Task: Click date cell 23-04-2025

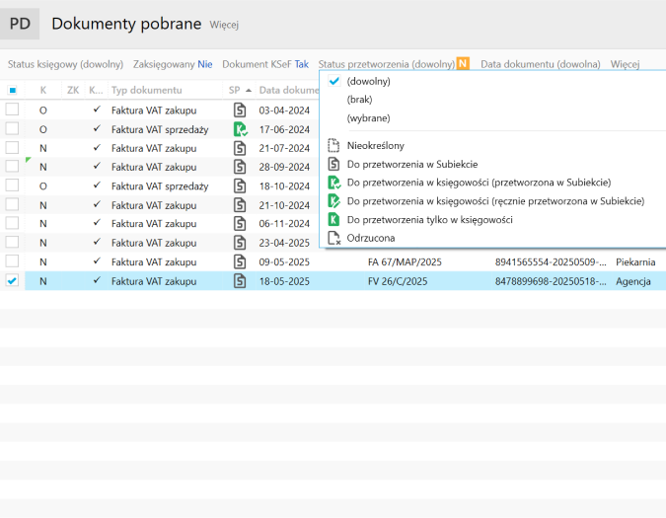Action: click(284, 243)
